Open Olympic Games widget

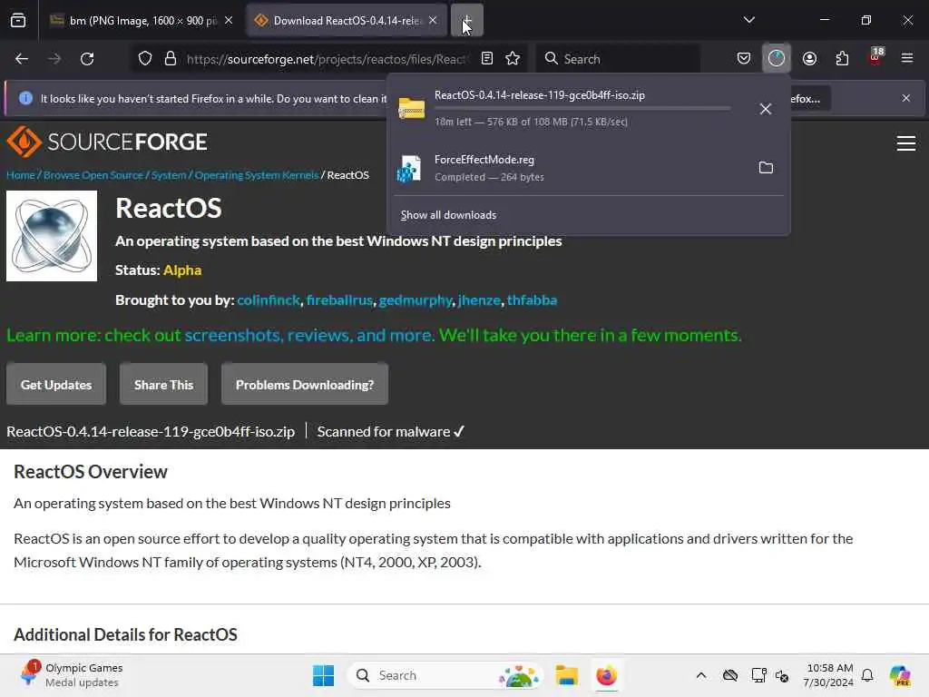tap(71, 675)
